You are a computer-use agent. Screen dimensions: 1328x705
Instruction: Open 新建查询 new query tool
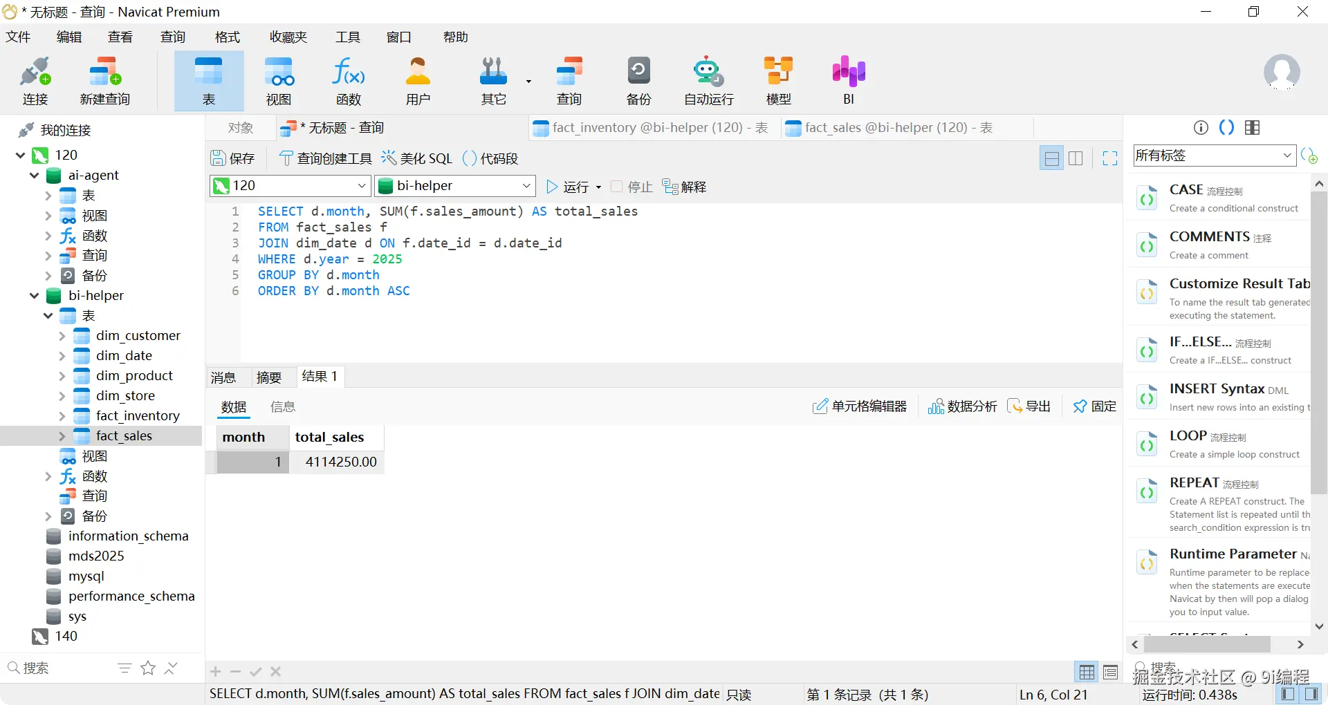coord(104,81)
